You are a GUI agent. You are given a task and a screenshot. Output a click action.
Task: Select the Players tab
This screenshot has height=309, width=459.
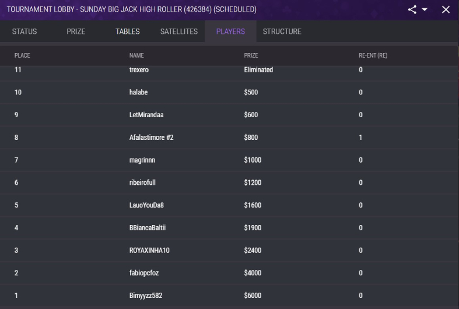coord(231,31)
